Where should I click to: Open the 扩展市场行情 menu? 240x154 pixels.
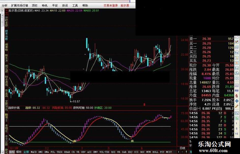coord(20,6)
